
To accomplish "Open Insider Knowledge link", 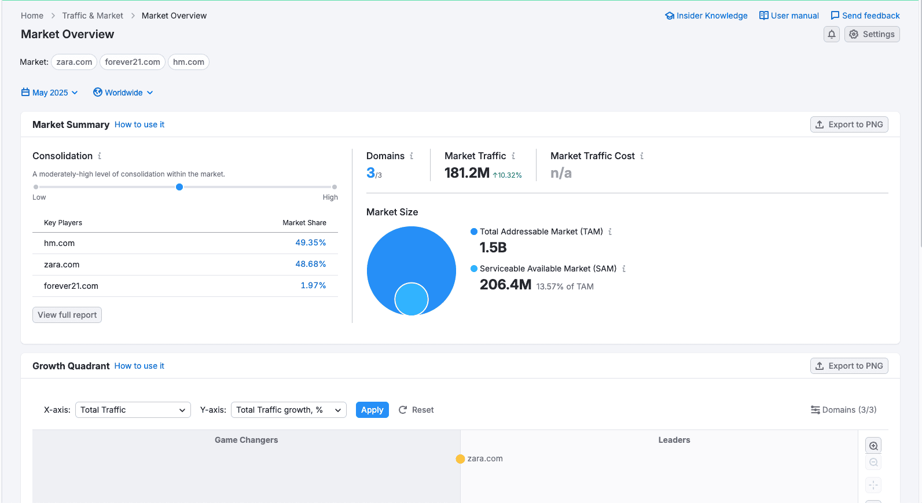I will tap(706, 16).
